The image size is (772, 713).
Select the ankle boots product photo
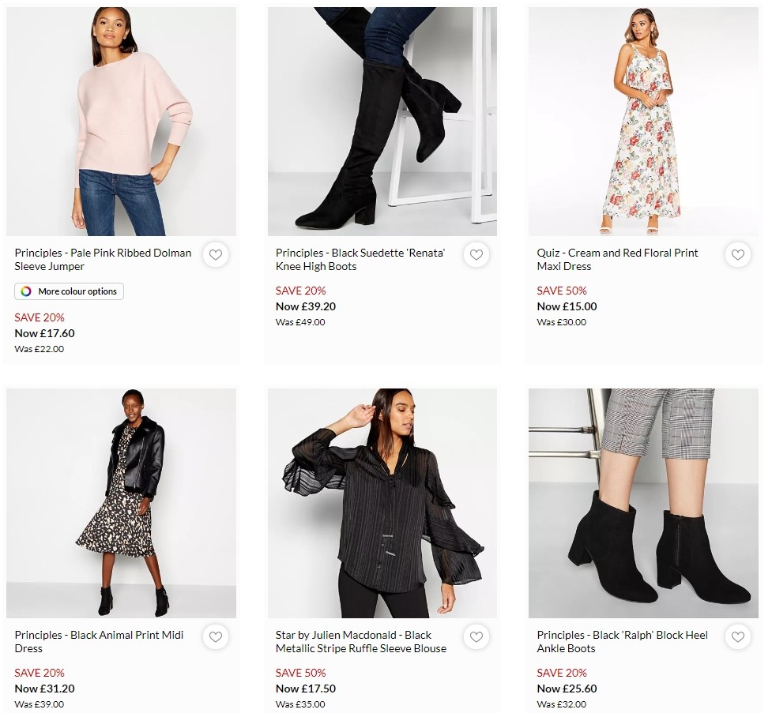tap(644, 503)
